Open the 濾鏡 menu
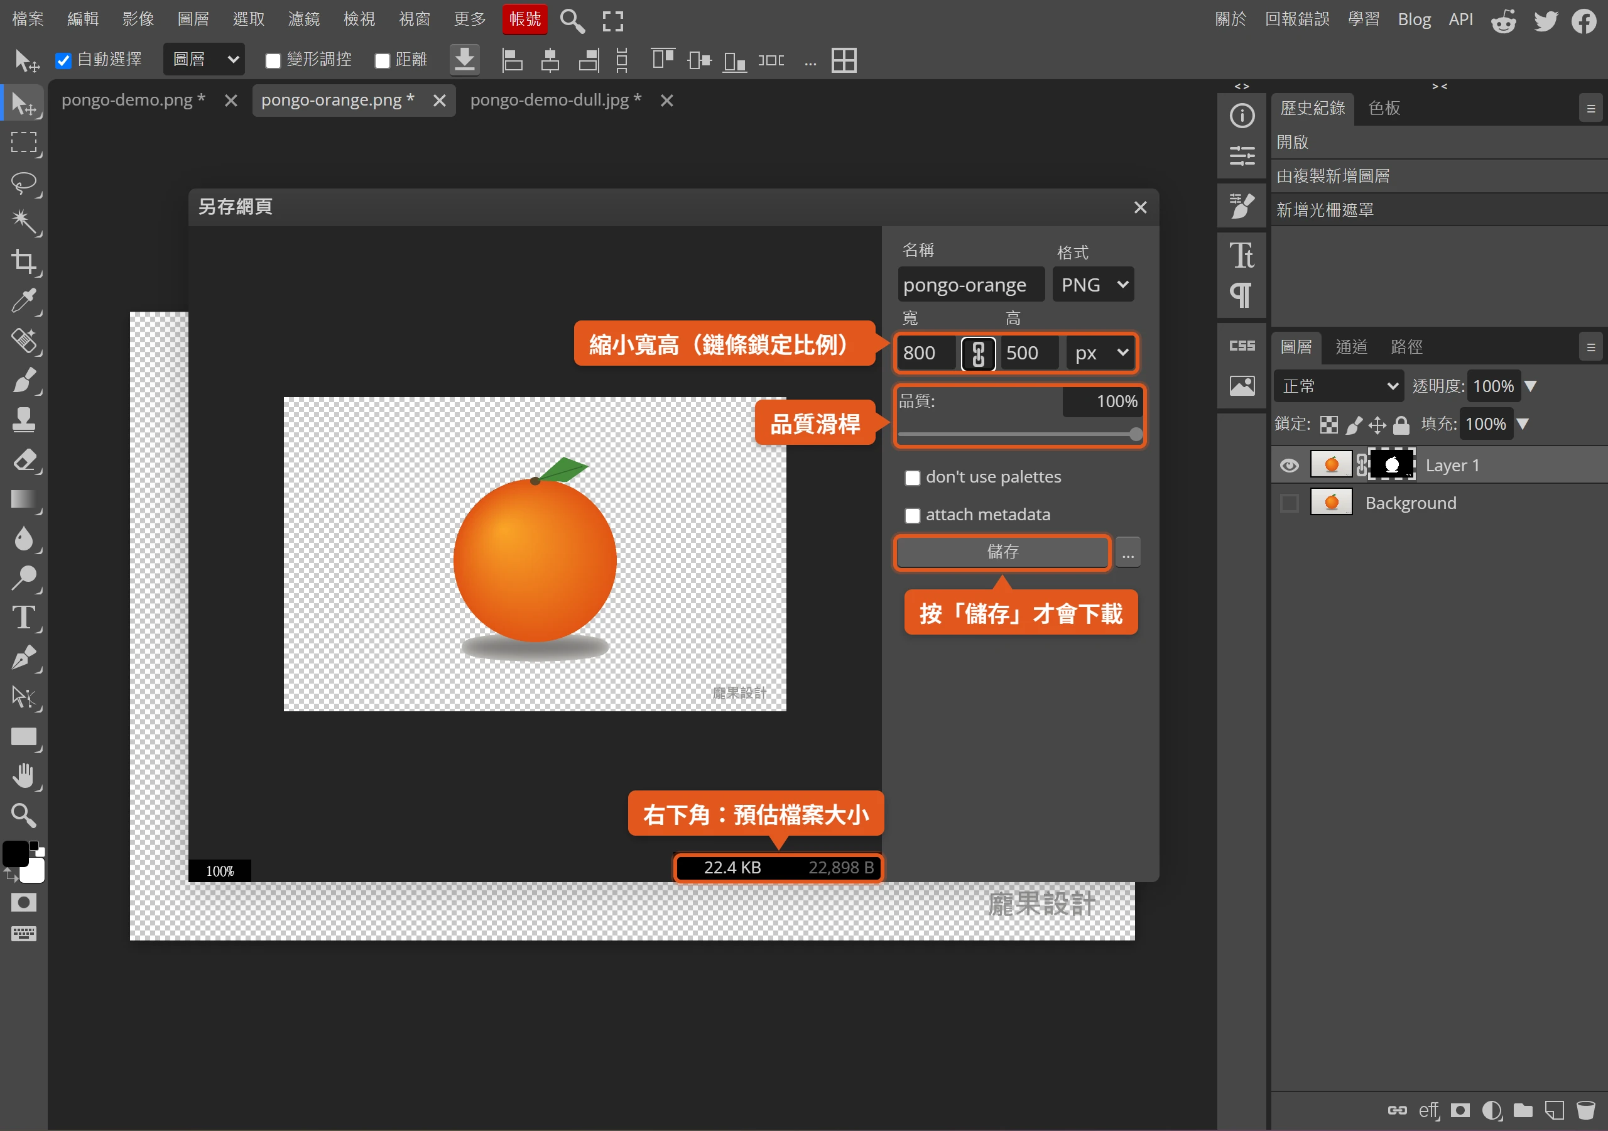Image resolution: width=1608 pixels, height=1131 pixels. (x=304, y=19)
